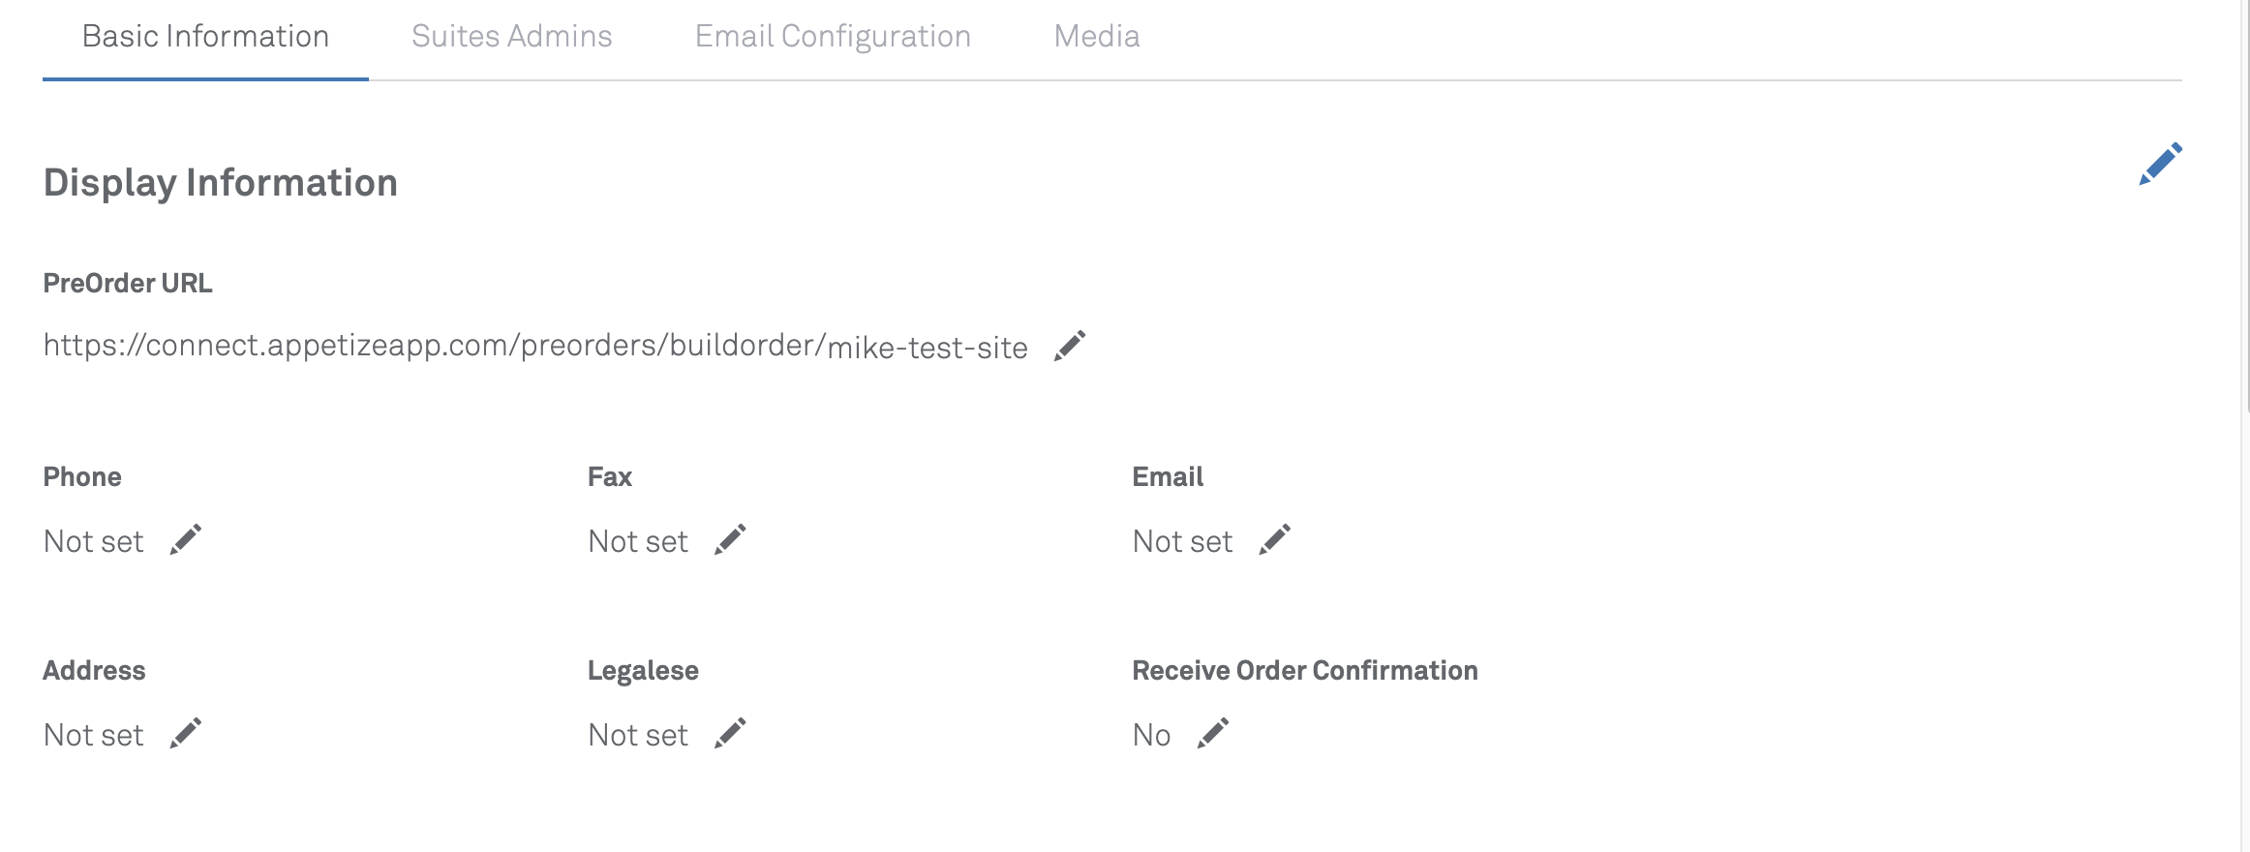Open the Email Configuration tab
Viewport: 2250px width, 852px height.
833,37
